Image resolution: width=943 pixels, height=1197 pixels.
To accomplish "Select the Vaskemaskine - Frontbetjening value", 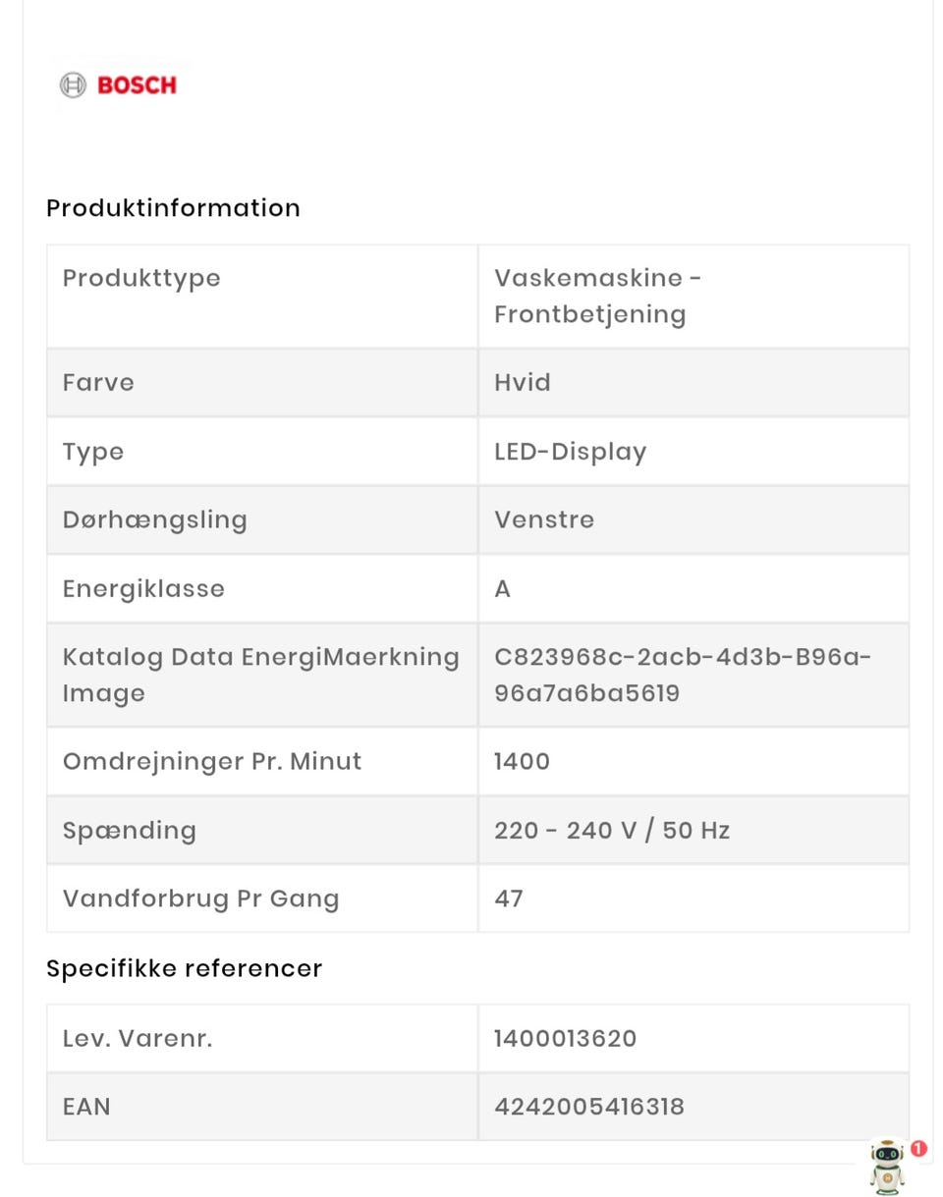I will (x=598, y=297).
